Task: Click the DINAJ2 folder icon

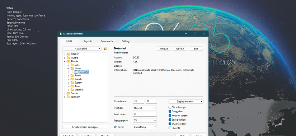Action: coord(68,54)
